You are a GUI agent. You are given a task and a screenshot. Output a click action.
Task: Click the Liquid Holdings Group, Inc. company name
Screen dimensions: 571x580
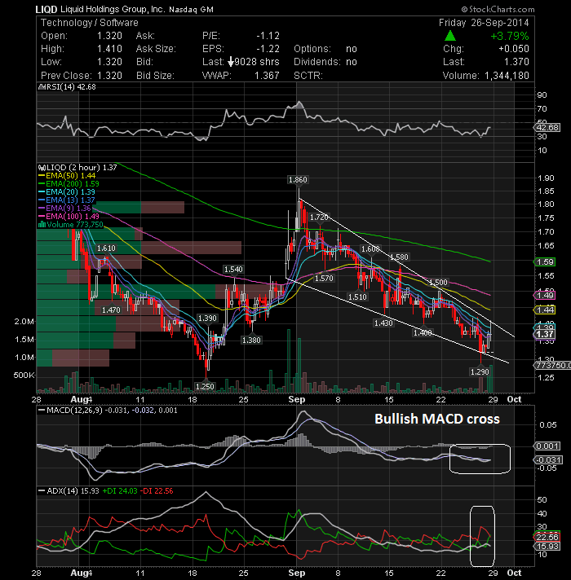click(112, 9)
